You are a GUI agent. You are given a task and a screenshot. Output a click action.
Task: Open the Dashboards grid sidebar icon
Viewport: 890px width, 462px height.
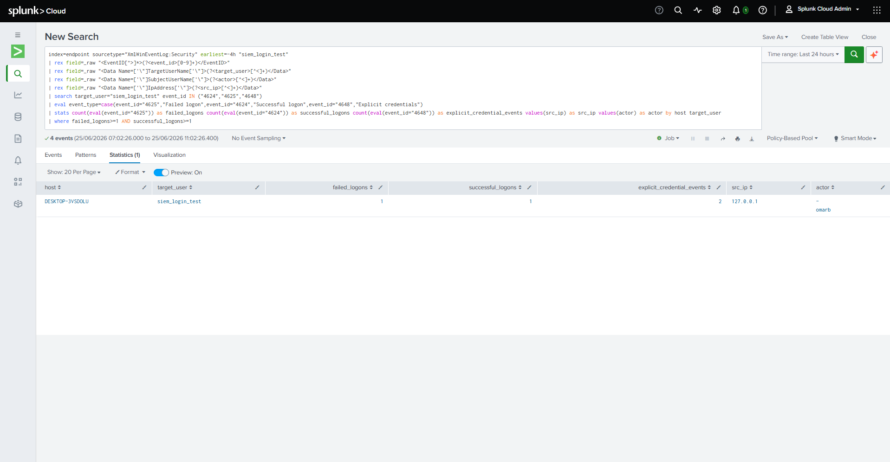click(x=18, y=182)
